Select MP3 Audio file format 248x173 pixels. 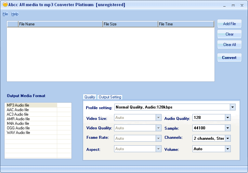pyautogui.click(x=18, y=105)
